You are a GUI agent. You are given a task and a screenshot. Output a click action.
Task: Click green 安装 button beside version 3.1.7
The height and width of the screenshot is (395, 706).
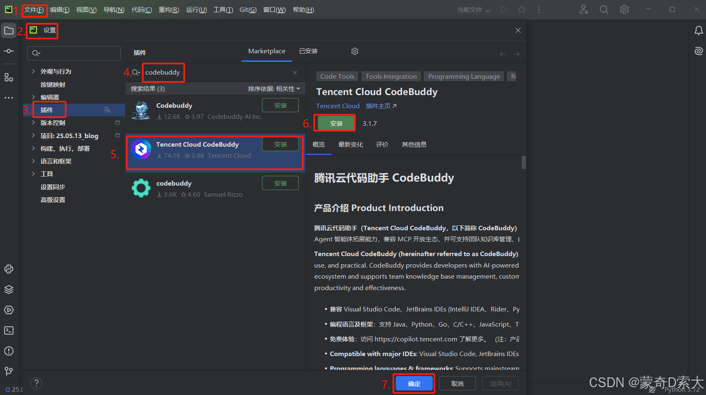click(336, 123)
